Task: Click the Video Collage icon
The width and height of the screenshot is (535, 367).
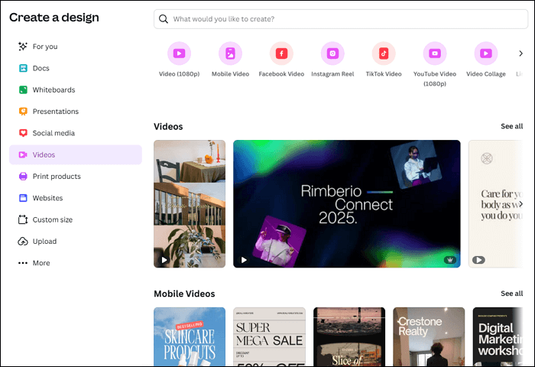Action: click(485, 54)
